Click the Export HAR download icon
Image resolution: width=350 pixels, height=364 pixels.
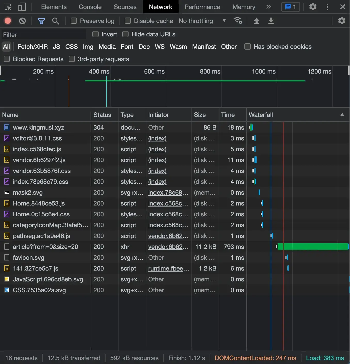click(x=271, y=21)
